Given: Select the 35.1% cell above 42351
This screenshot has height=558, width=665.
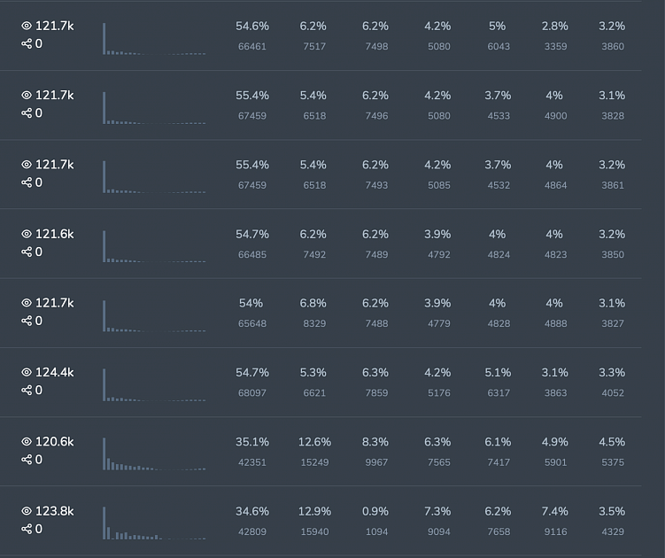Looking at the screenshot, I should tap(252, 442).
